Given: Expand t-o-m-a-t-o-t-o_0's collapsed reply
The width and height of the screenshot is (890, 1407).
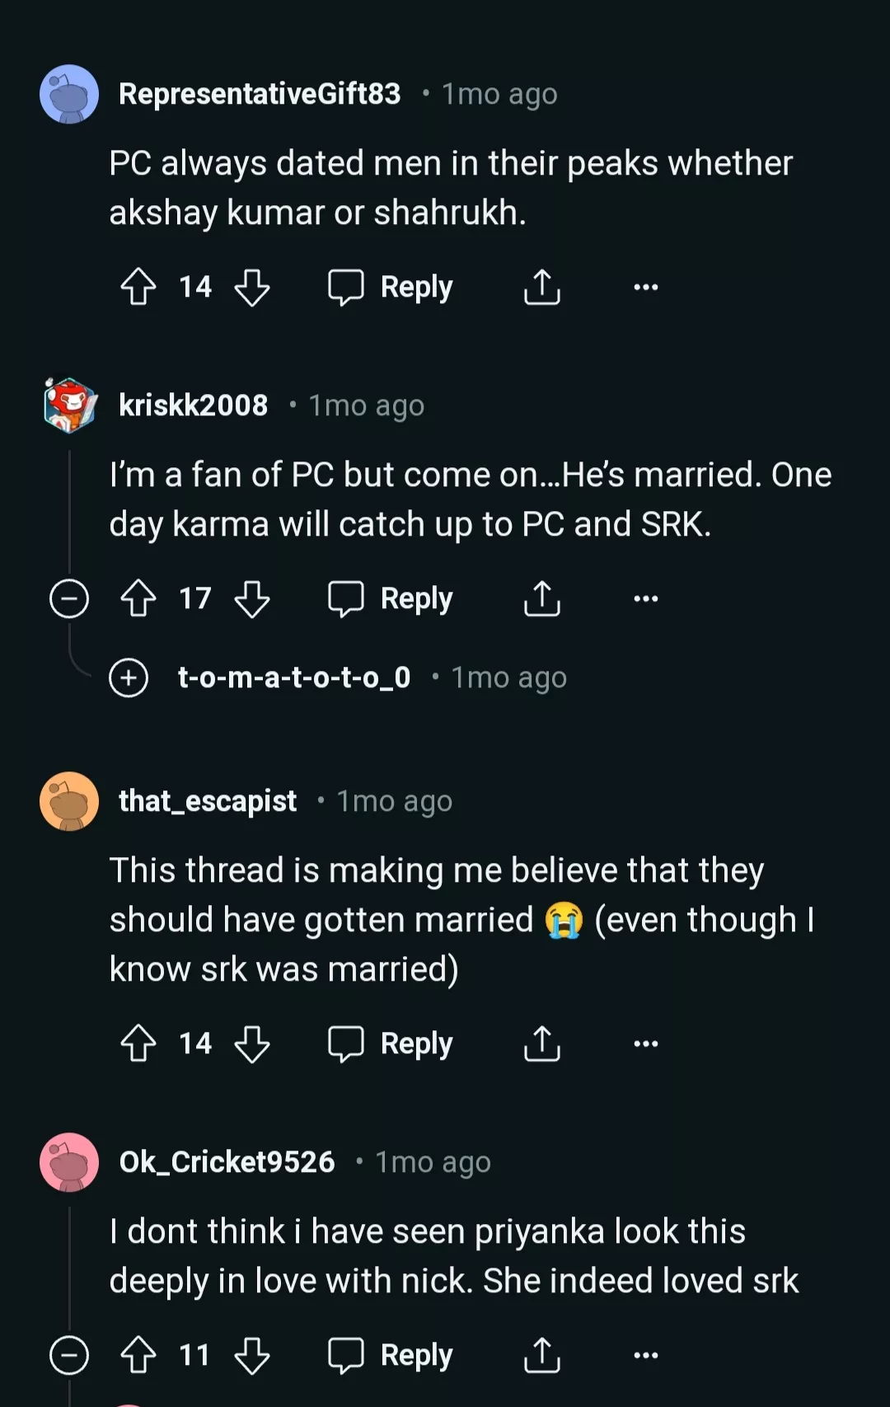Looking at the screenshot, I should (129, 678).
